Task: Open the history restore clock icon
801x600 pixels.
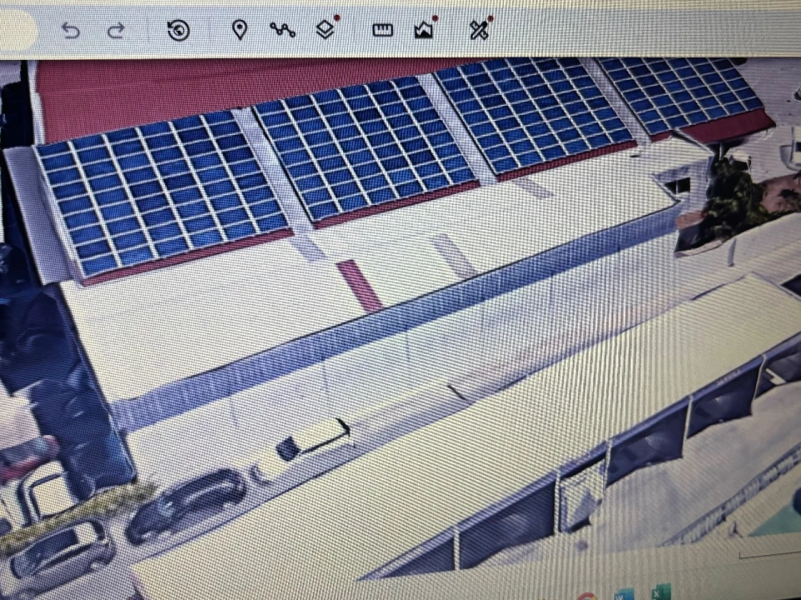Action: click(x=178, y=31)
